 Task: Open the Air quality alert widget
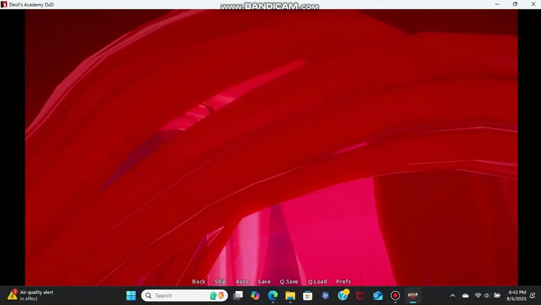(31, 295)
